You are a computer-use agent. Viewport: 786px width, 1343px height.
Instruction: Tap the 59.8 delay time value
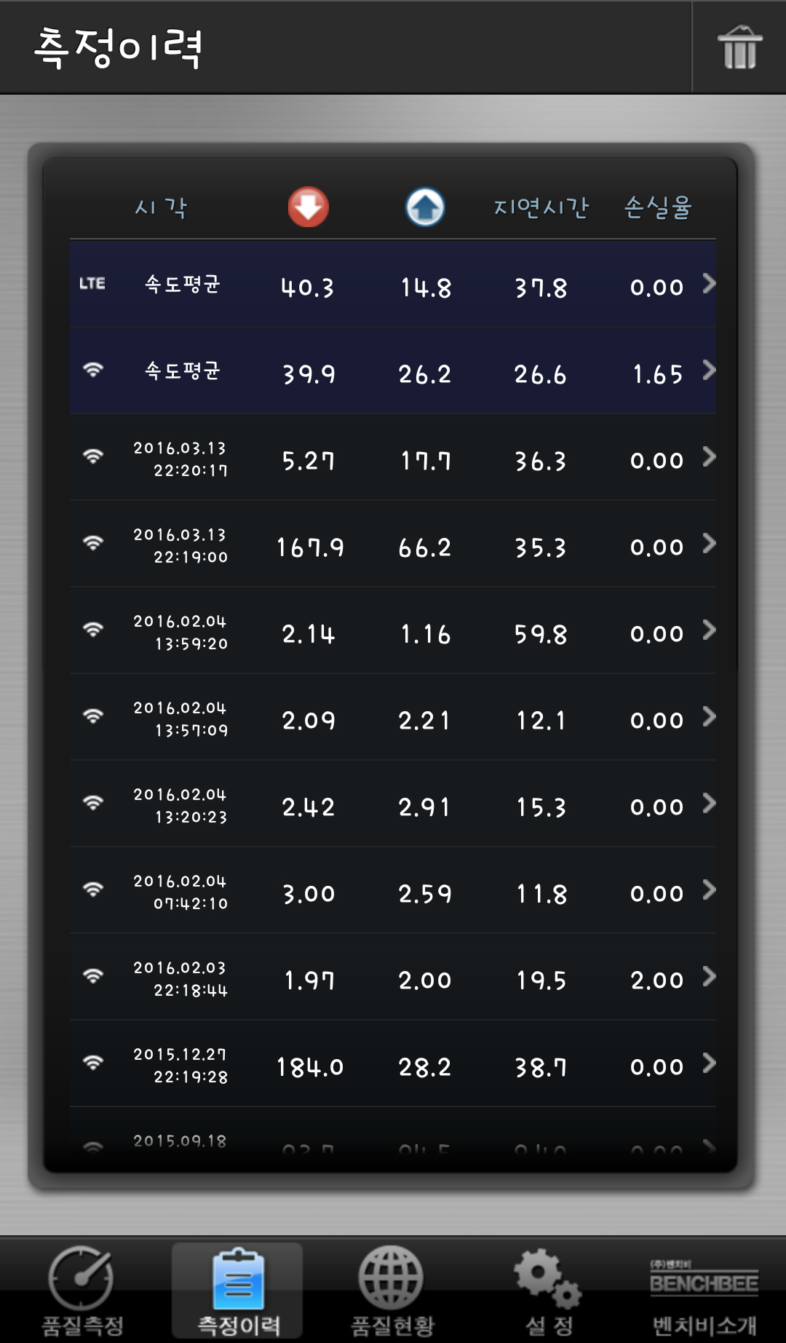click(x=541, y=634)
